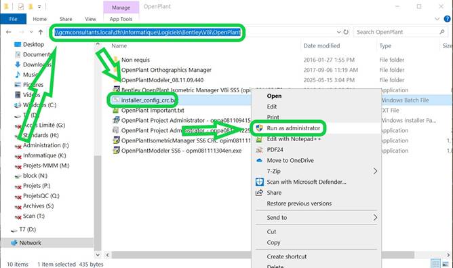Screen dimensions: 453x268
Task: Open Projets-MMM (M:) network drive
Action: [x=46, y=166]
